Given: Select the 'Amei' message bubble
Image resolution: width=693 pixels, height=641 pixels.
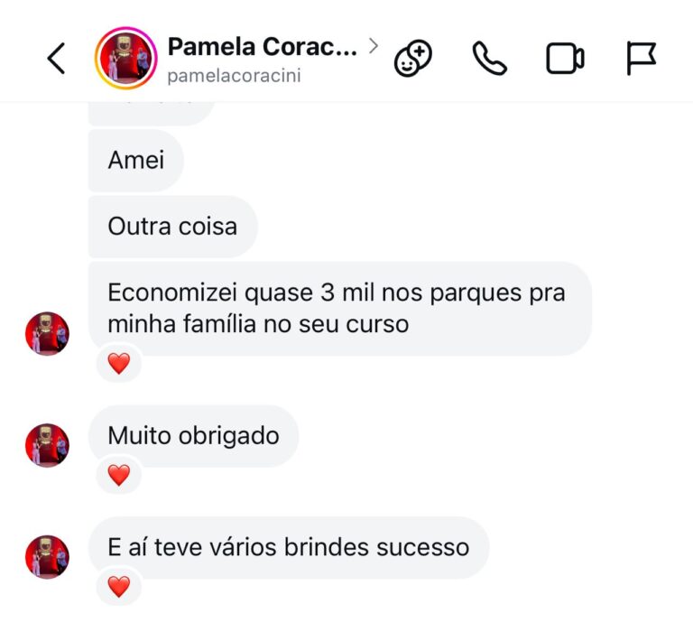Looking at the screenshot, I should click(136, 160).
